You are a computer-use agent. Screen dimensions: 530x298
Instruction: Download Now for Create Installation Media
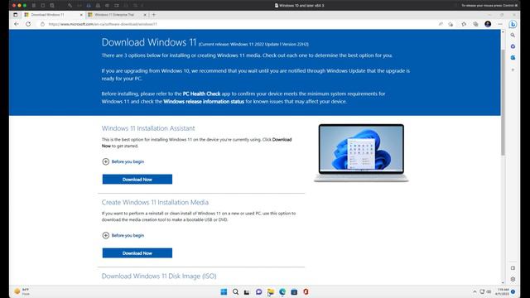coord(137,253)
